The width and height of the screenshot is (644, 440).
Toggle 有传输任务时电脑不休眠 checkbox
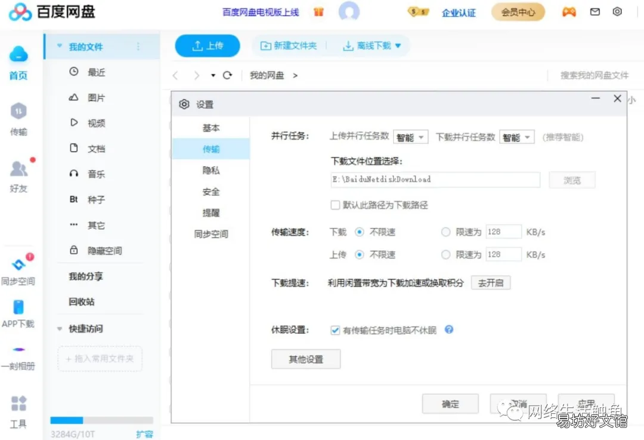(335, 330)
